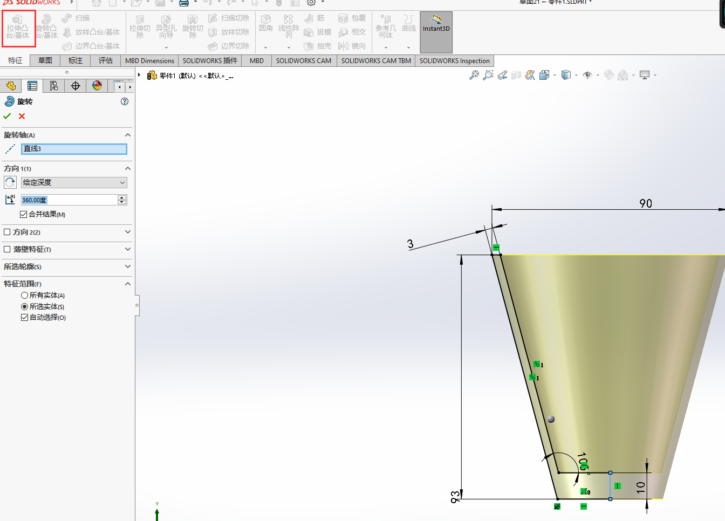725x521 pixels.
Task: Select the 相交 intersect tool
Action: tap(352, 32)
